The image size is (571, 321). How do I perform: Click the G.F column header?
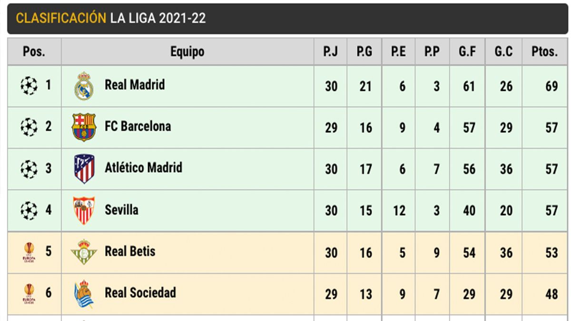click(467, 52)
